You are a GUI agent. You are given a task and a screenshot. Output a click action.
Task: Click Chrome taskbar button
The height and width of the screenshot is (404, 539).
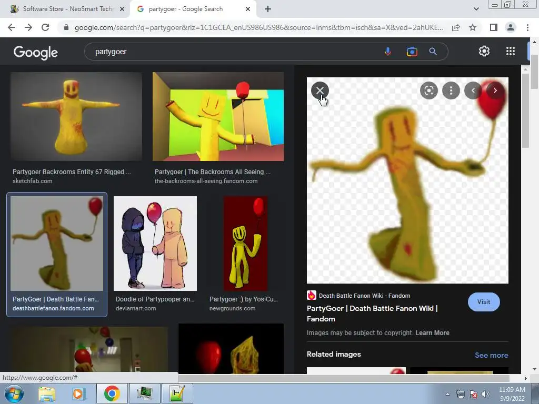pyautogui.click(x=112, y=393)
